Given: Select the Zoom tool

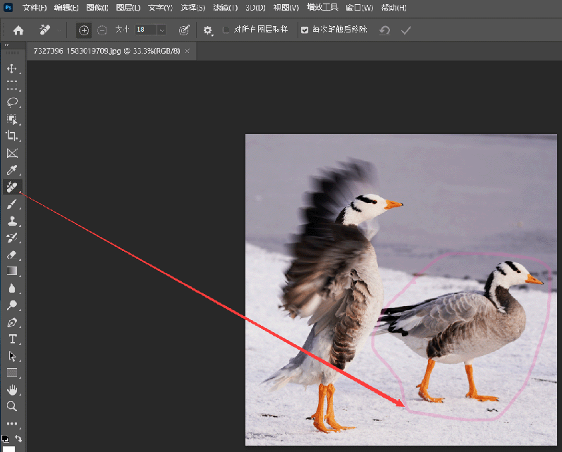Looking at the screenshot, I should (x=12, y=406).
